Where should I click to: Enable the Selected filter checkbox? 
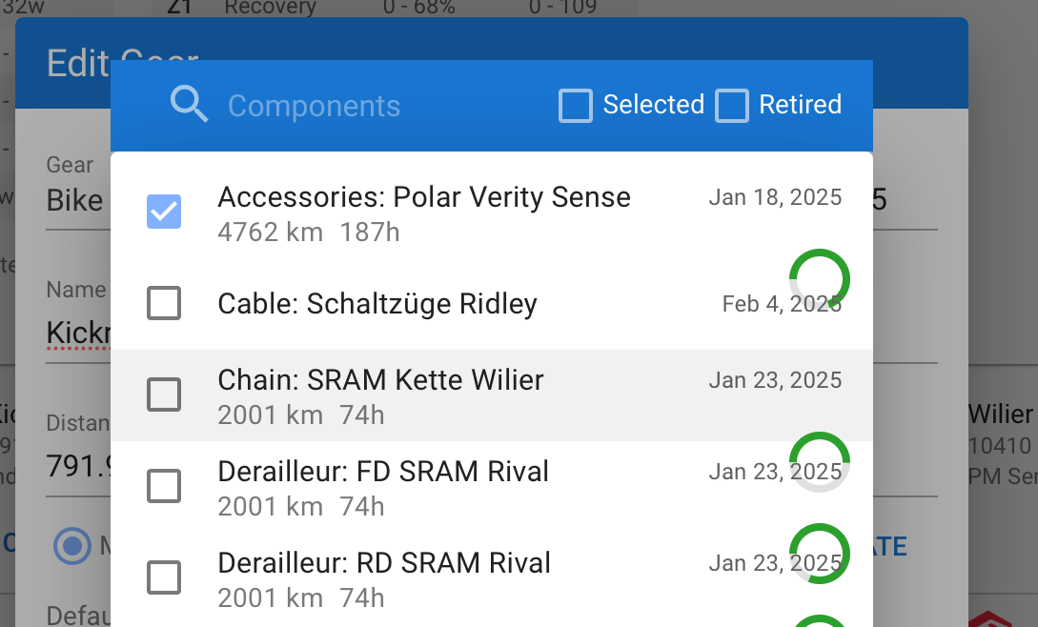tap(576, 105)
